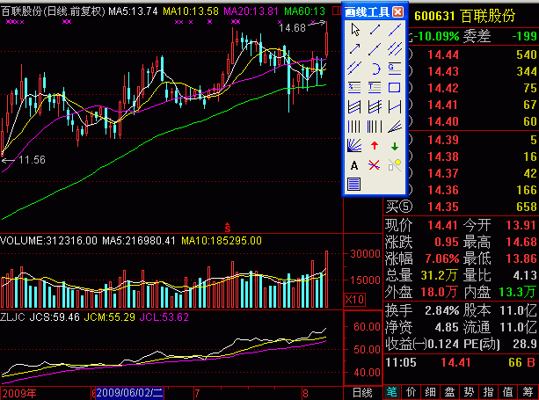This screenshot has height=400, width=539.
Task: Select the speed resistance lines tool
Action: coord(395,127)
